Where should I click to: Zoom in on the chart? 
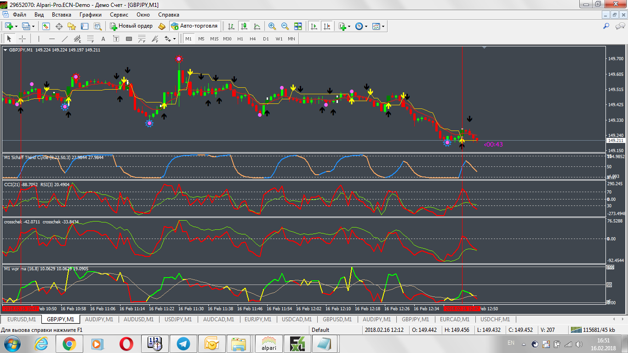pyautogui.click(x=272, y=26)
